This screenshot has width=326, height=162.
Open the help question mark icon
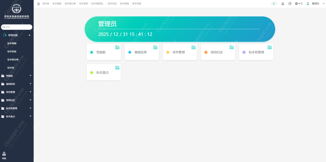(x=290, y=4)
